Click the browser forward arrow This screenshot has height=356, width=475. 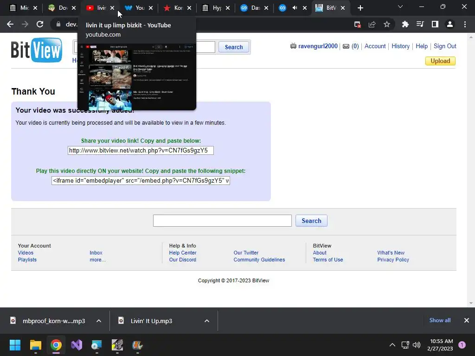tap(25, 24)
